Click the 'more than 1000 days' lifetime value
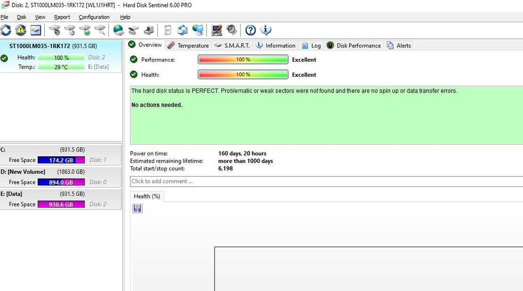Viewport: 523px width, 291px height. tap(245, 161)
